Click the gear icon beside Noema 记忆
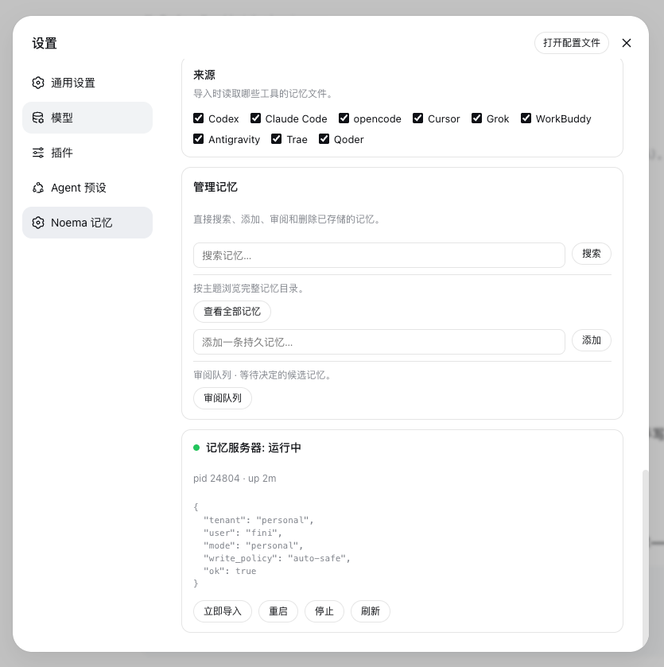Screen dimensions: 664x667 point(38,223)
